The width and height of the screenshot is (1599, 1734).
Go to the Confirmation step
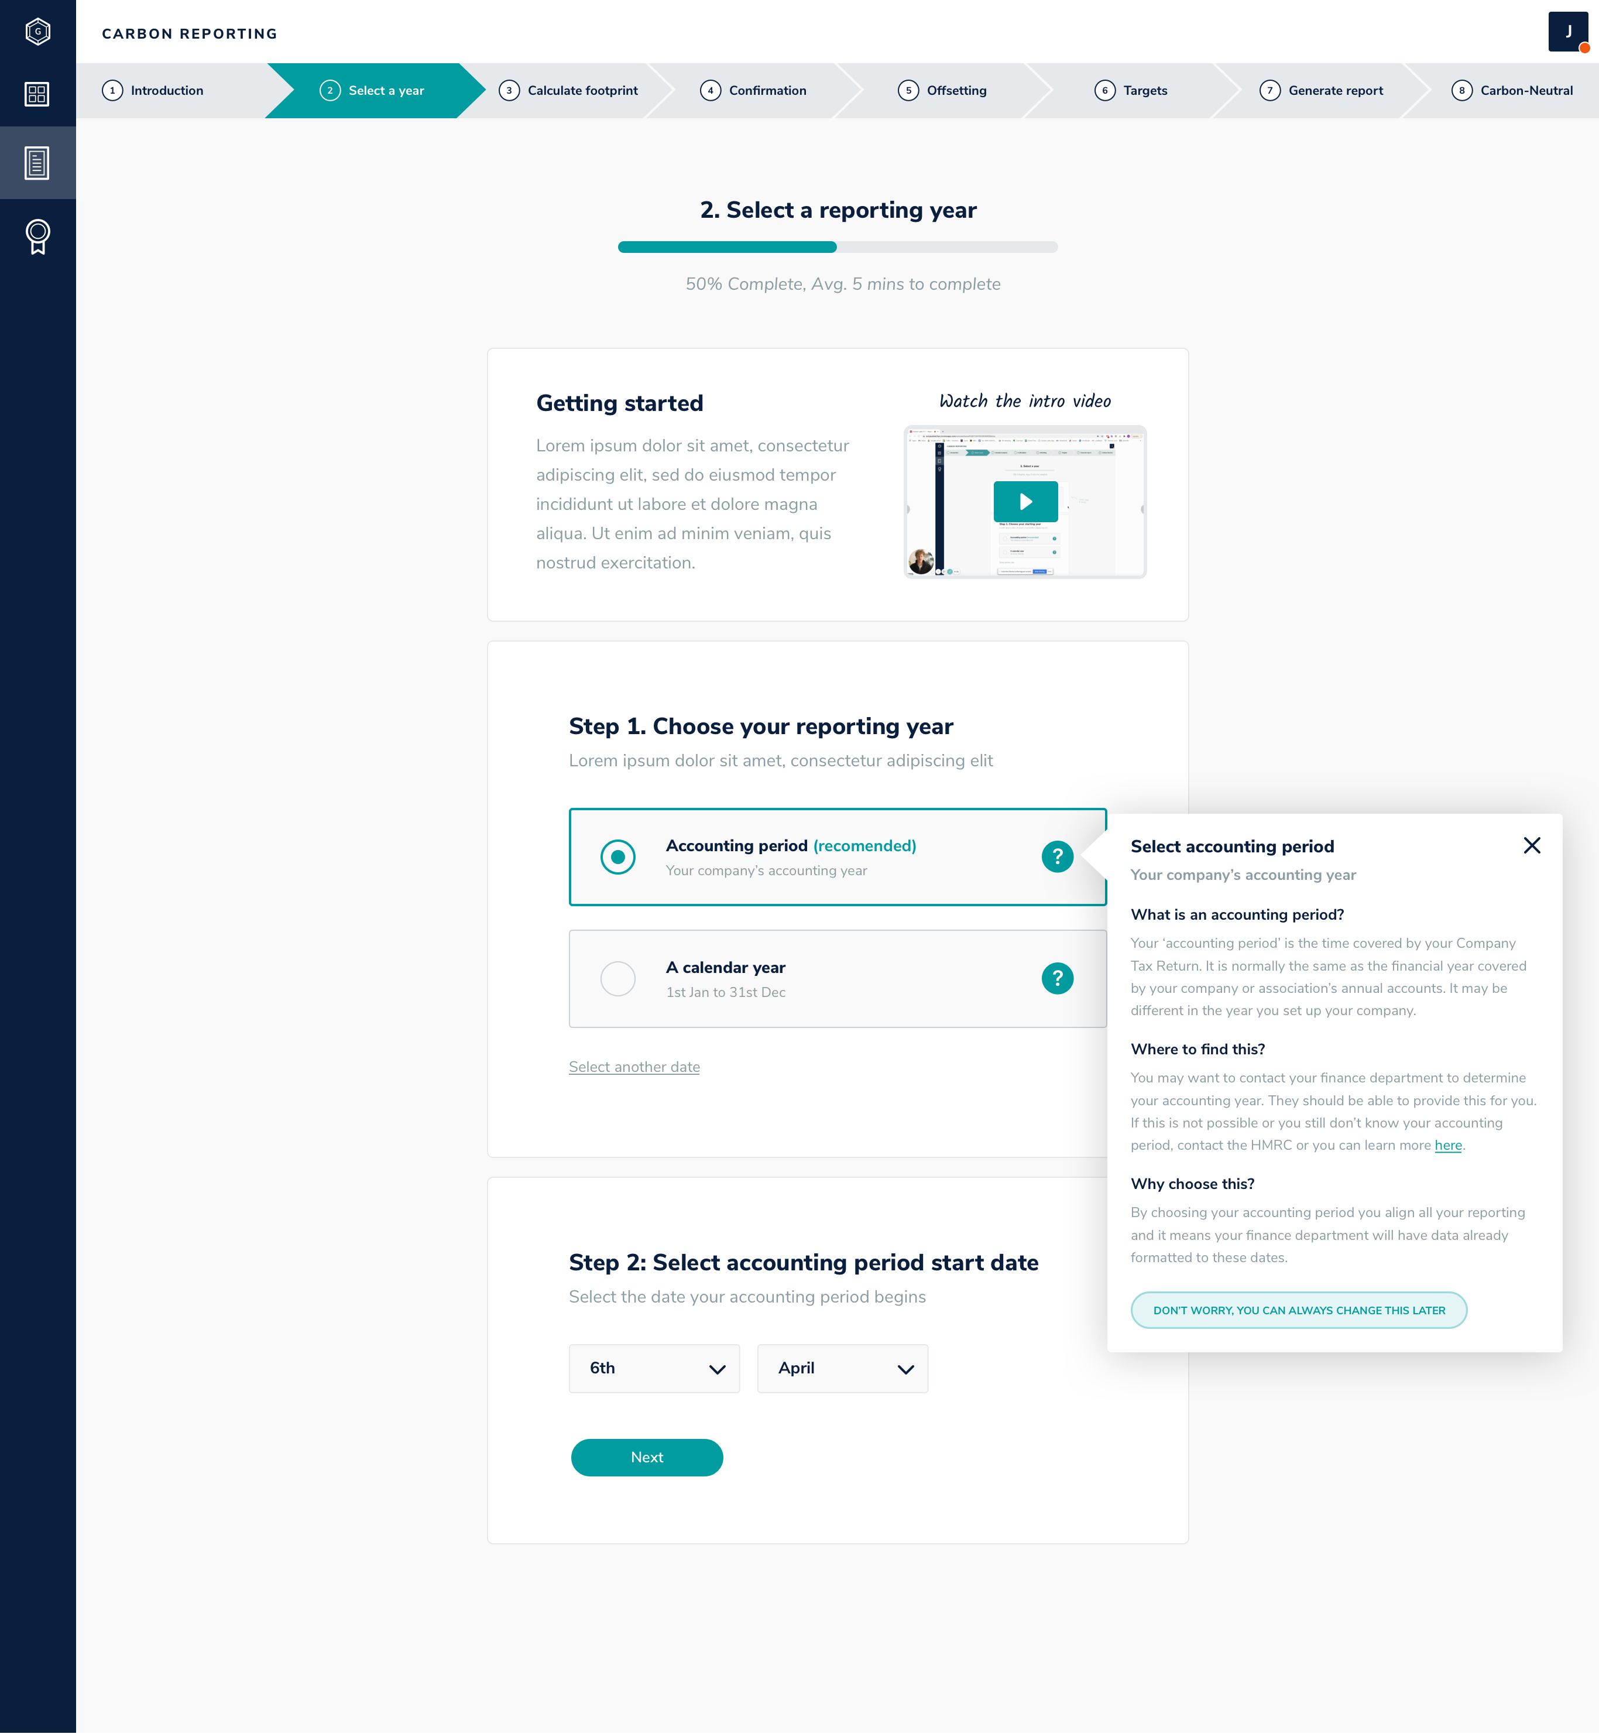coord(754,91)
